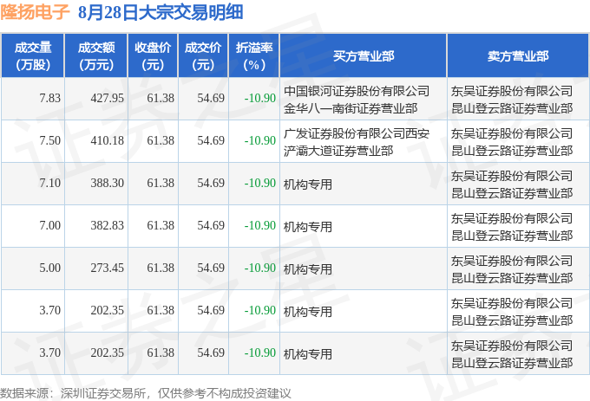Click the 7.00 volume cell
This screenshot has height=401, width=590.
click(33, 226)
